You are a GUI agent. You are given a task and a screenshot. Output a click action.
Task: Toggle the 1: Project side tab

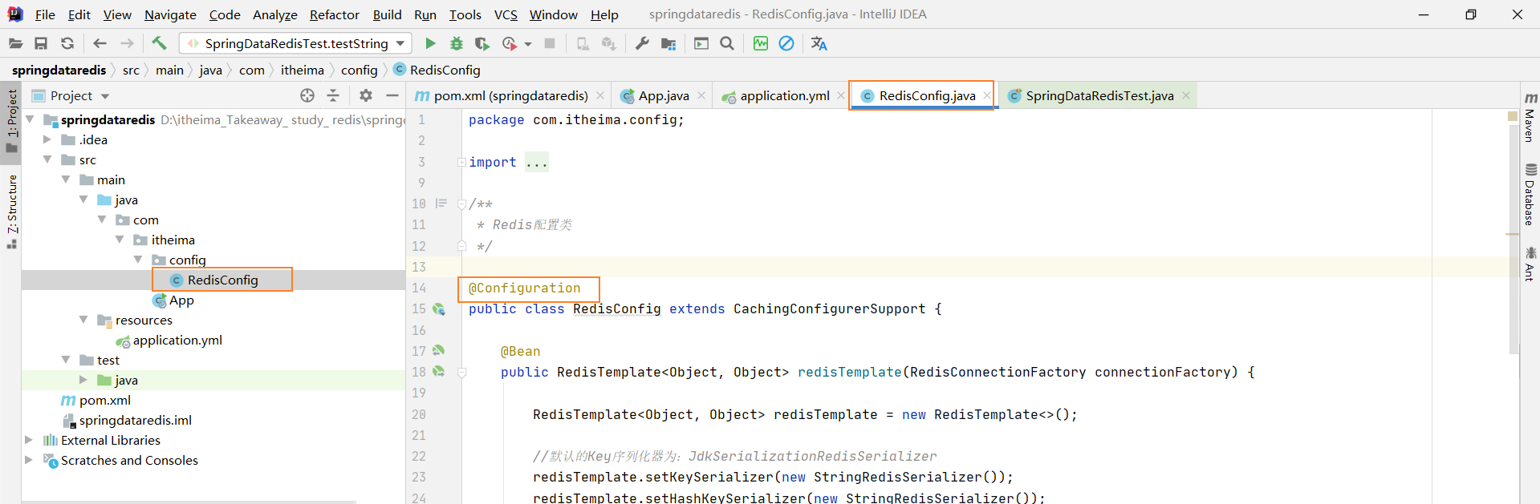coord(12,120)
